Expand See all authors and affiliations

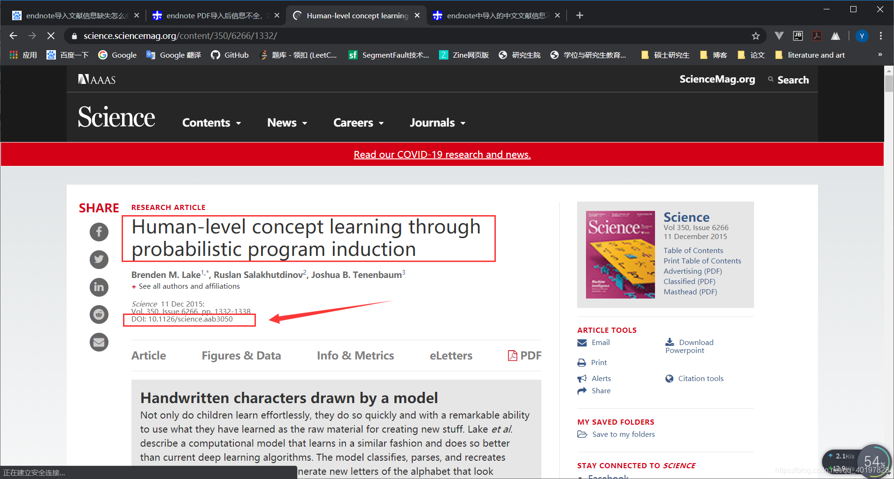tap(186, 286)
